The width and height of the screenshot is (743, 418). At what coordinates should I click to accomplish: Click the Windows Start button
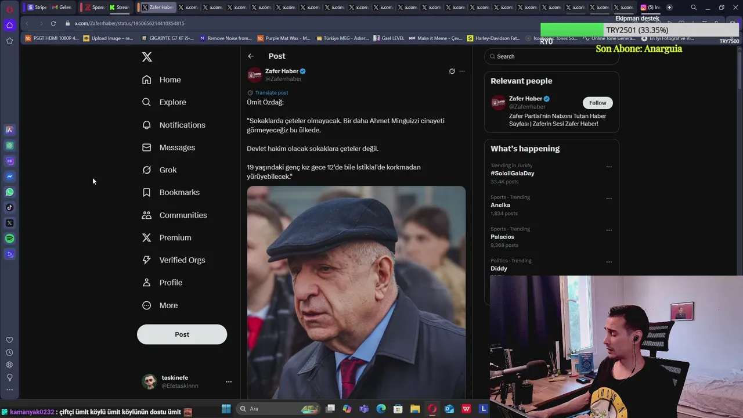pos(226,409)
